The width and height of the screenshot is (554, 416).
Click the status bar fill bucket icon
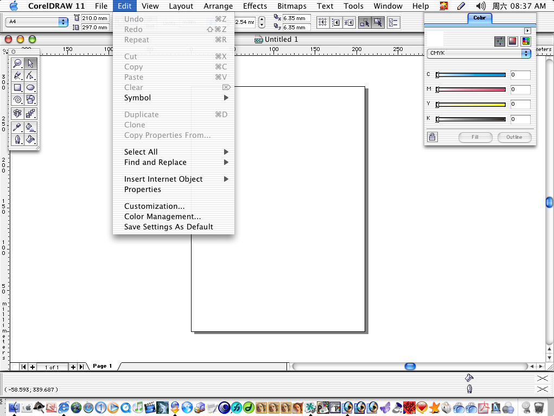pyautogui.click(x=469, y=378)
